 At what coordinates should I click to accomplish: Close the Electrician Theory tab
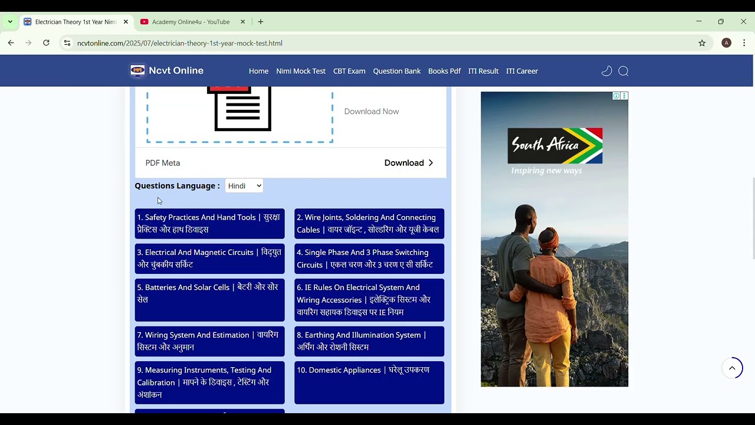pyautogui.click(x=126, y=22)
